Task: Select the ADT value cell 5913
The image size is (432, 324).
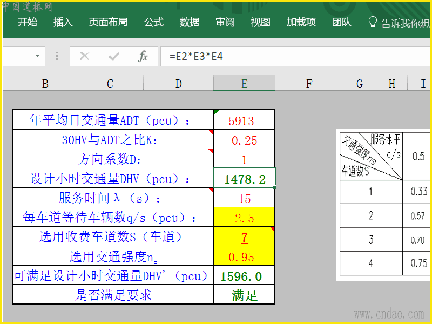Action: pyautogui.click(x=244, y=120)
